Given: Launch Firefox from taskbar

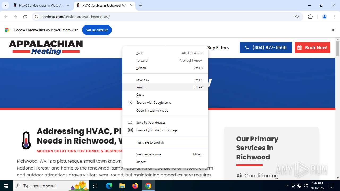Looking at the screenshot, I should point(135,186).
